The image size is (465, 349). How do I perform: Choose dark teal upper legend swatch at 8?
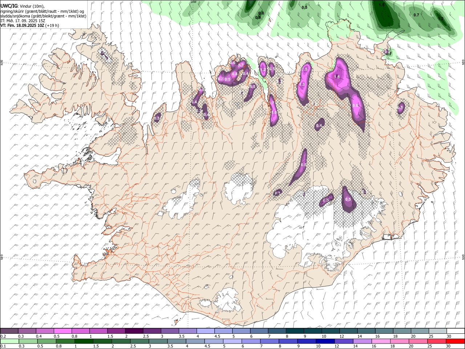295,331
